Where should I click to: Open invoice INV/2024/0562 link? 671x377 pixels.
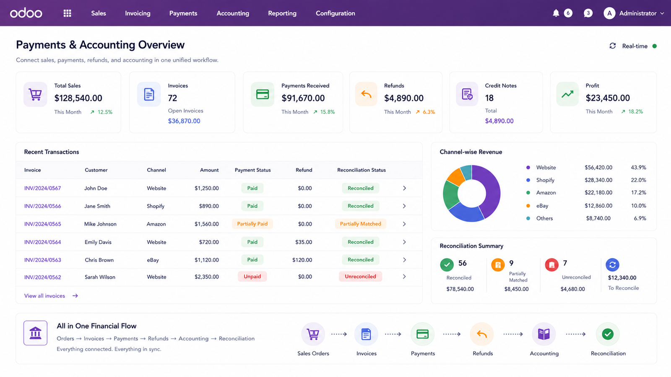pos(42,277)
